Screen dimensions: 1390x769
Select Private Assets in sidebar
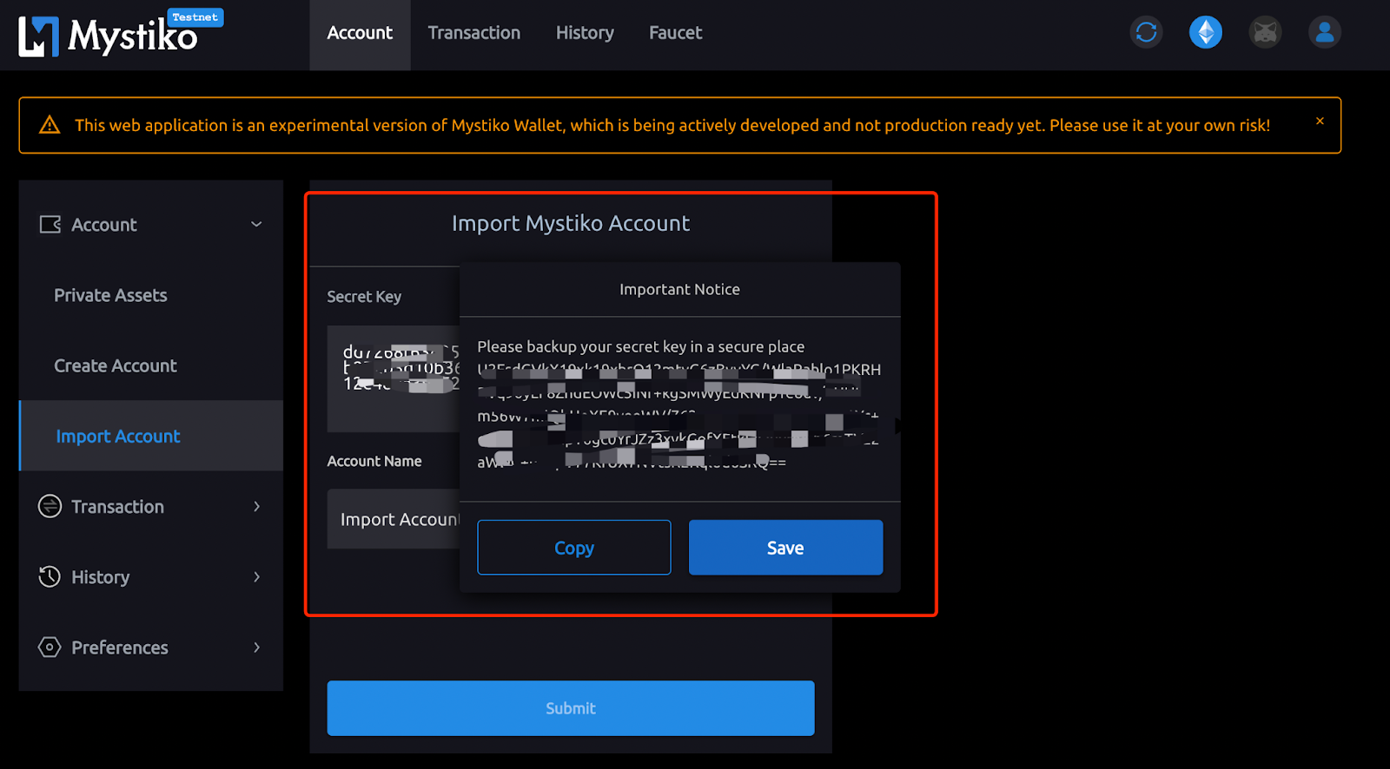point(151,295)
